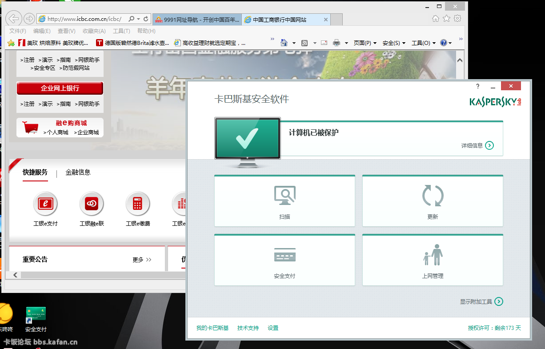This screenshot has height=349, width=545.
Task: Open IE Home icon at top right
Action: click(436, 18)
